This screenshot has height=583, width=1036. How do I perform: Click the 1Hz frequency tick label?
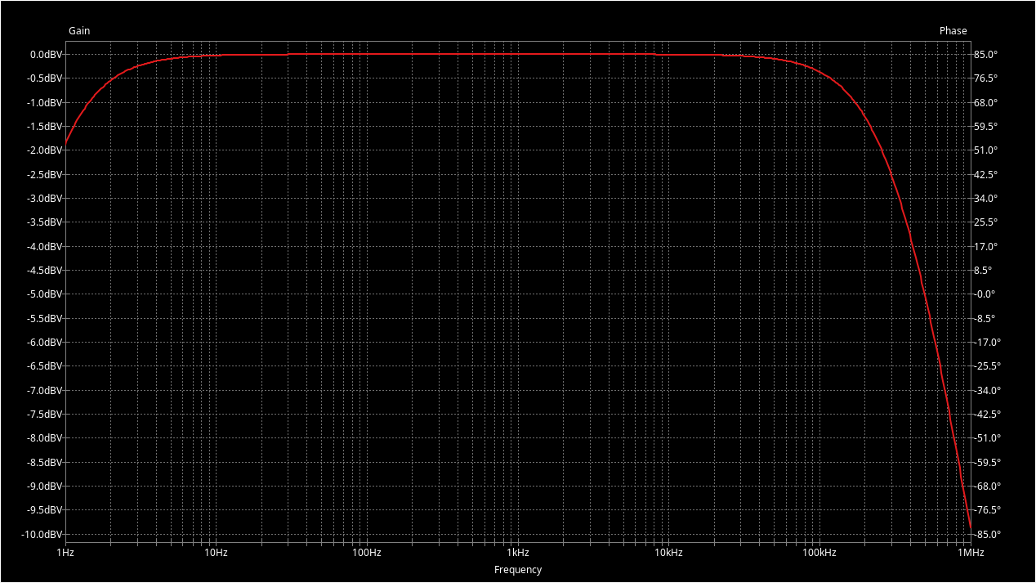point(65,553)
